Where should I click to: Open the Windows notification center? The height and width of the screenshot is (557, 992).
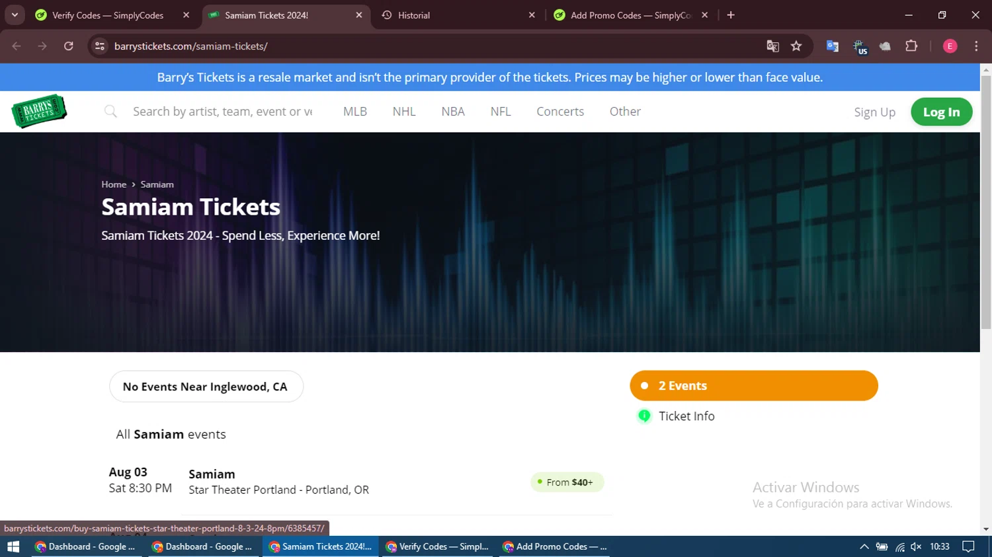coord(968,546)
